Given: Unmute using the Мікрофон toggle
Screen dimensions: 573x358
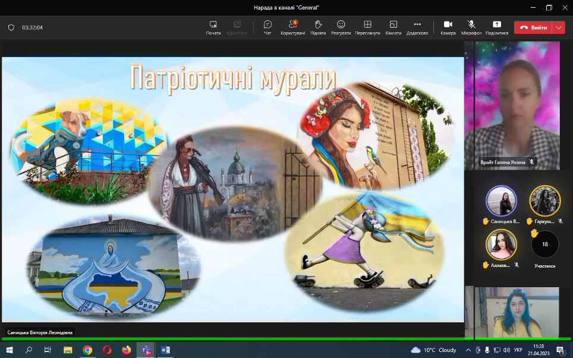Looking at the screenshot, I should pos(471,27).
